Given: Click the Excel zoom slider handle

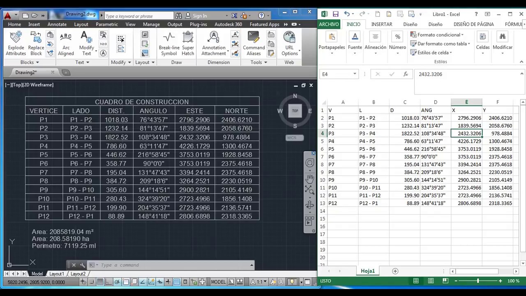Looking at the screenshot, I should pyautogui.click(x=478, y=281).
